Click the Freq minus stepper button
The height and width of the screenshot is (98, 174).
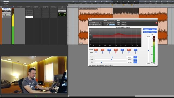click(x=134, y=60)
